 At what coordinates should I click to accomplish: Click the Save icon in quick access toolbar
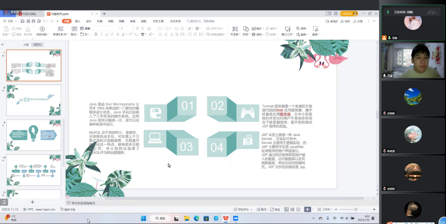(22, 21)
